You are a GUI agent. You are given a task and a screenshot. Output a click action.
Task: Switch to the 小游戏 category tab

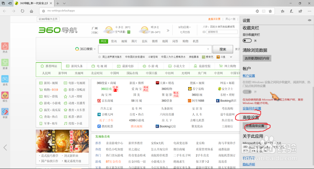pos(150,66)
